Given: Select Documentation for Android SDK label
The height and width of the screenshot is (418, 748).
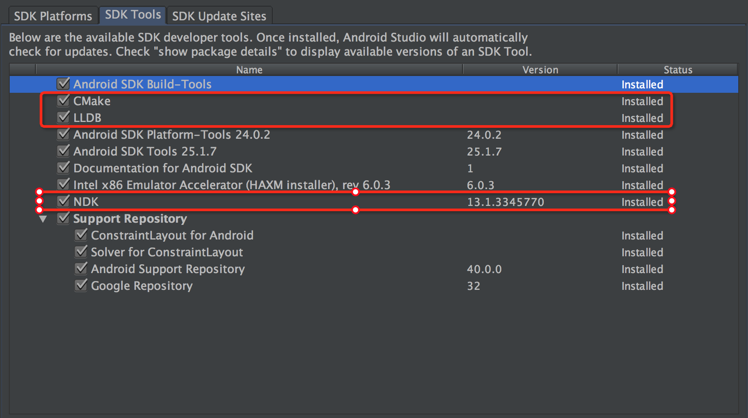Looking at the screenshot, I should click(163, 168).
